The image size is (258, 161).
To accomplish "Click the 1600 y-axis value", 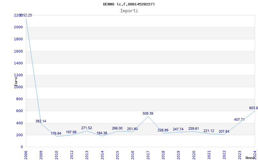I will (18, 51).
